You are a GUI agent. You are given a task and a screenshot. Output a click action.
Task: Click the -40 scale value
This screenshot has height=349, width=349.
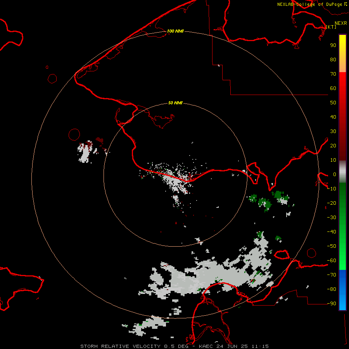(x=332, y=232)
